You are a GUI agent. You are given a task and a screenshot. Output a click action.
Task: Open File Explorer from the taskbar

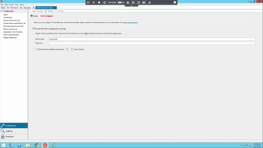tap(28, 145)
